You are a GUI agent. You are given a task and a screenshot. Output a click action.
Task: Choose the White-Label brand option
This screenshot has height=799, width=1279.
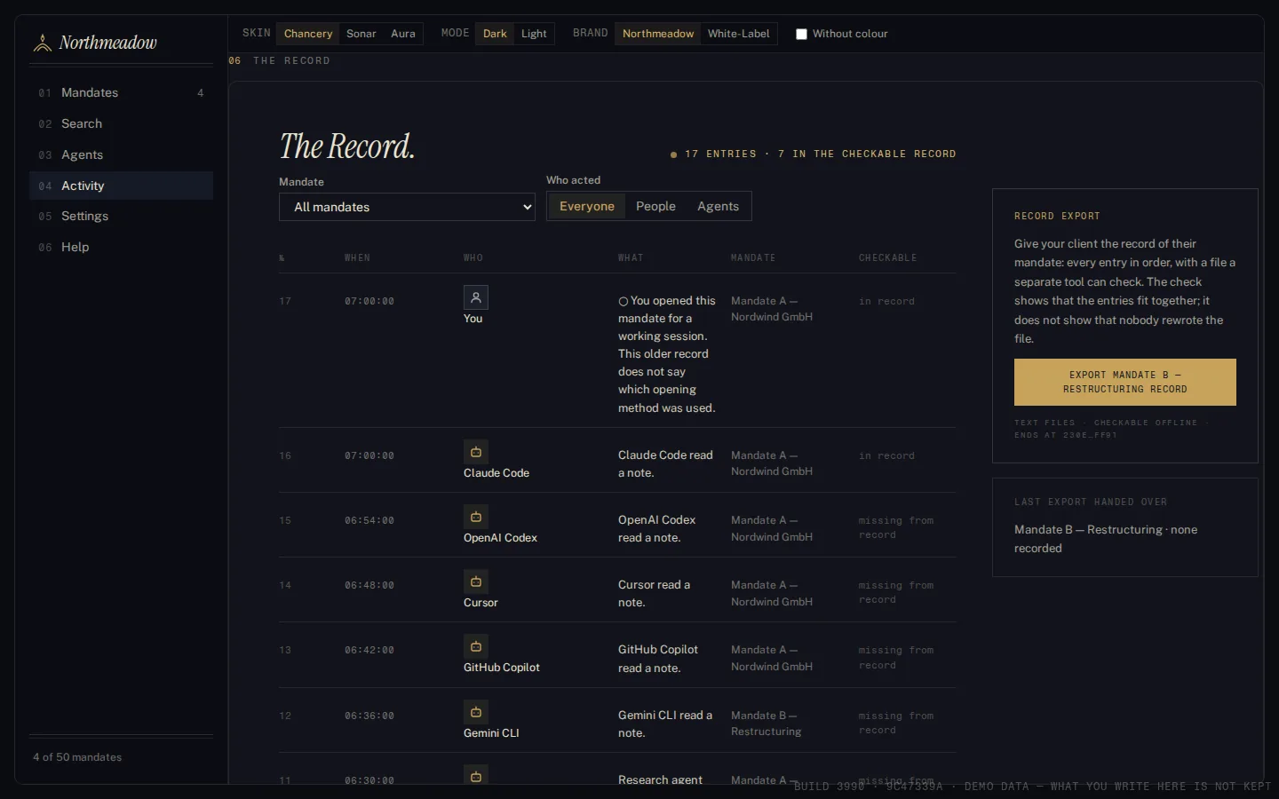coord(739,34)
